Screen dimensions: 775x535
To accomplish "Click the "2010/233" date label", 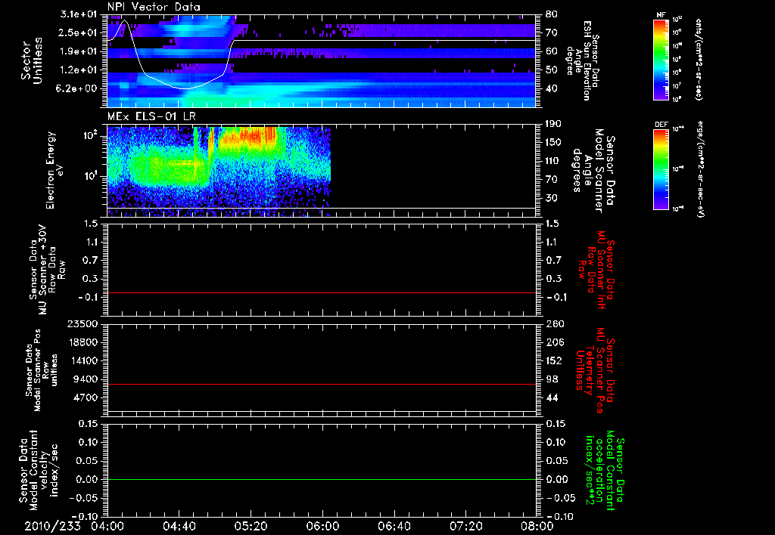I will coord(52,526).
